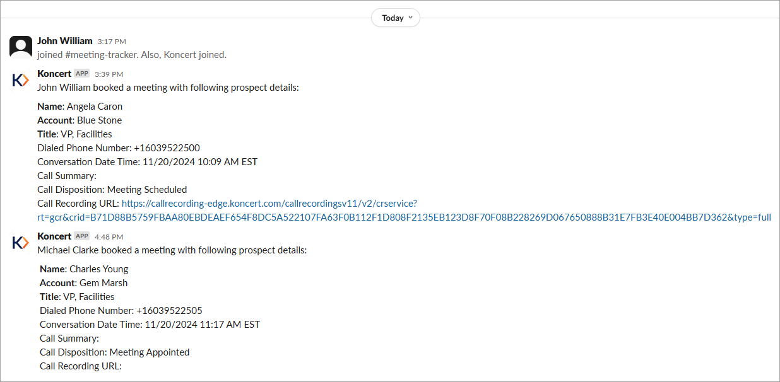Open the Koncert sender name on the 4:48 PM message
Screen dimensions: 780x382
54,236
